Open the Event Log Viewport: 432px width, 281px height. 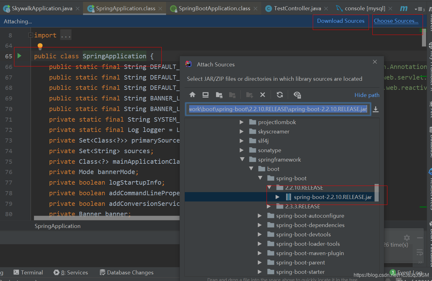tap(406, 273)
